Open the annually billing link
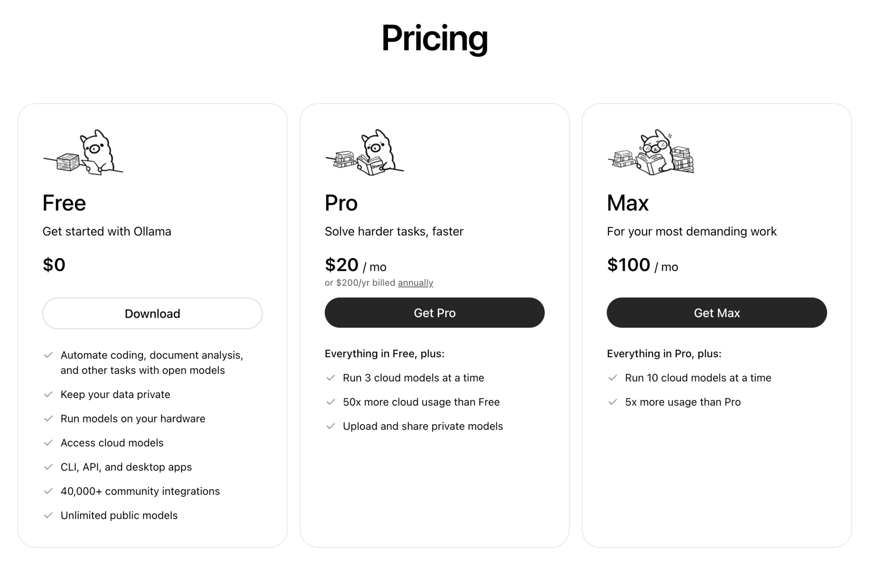The image size is (871, 564). pyautogui.click(x=416, y=283)
